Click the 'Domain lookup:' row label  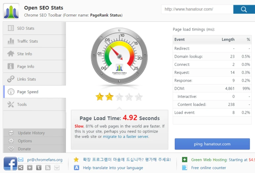(x=188, y=57)
